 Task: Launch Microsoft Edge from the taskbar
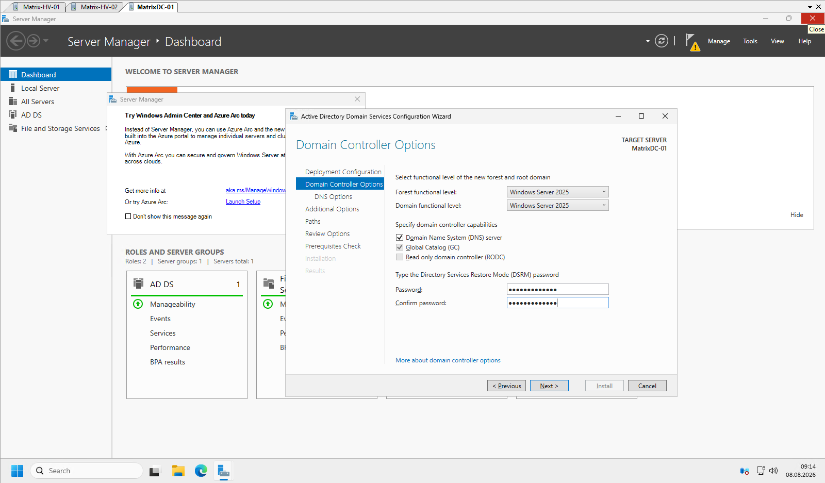(x=201, y=471)
